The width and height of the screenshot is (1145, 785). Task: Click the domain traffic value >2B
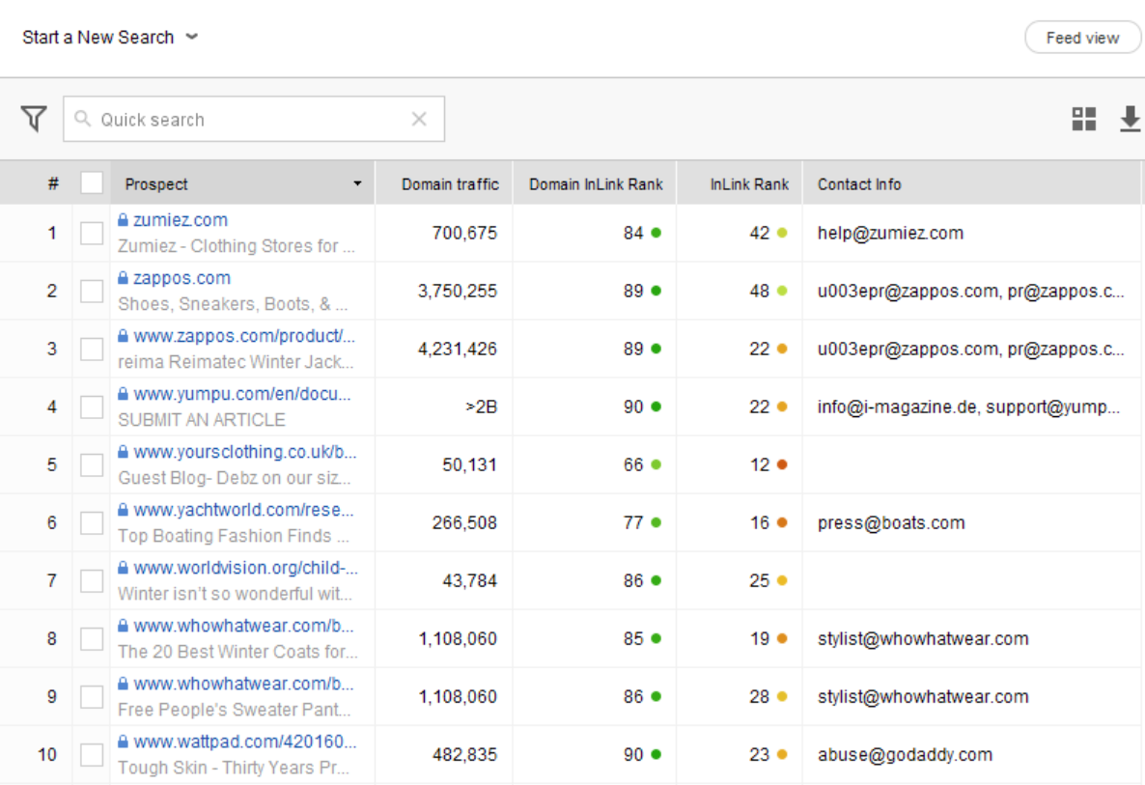point(481,407)
